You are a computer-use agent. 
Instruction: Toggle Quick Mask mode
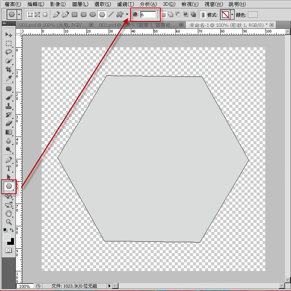click(8, 251)
